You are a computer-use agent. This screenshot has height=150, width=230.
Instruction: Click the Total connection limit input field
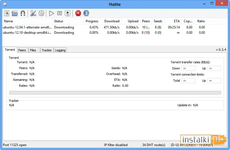point(188,81)
